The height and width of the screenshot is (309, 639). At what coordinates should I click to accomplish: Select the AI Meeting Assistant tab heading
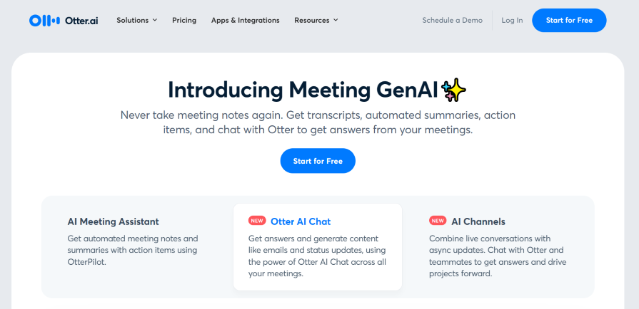pos(113,221)
